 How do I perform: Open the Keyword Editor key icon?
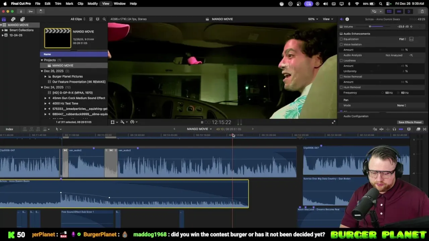(30, 11)
